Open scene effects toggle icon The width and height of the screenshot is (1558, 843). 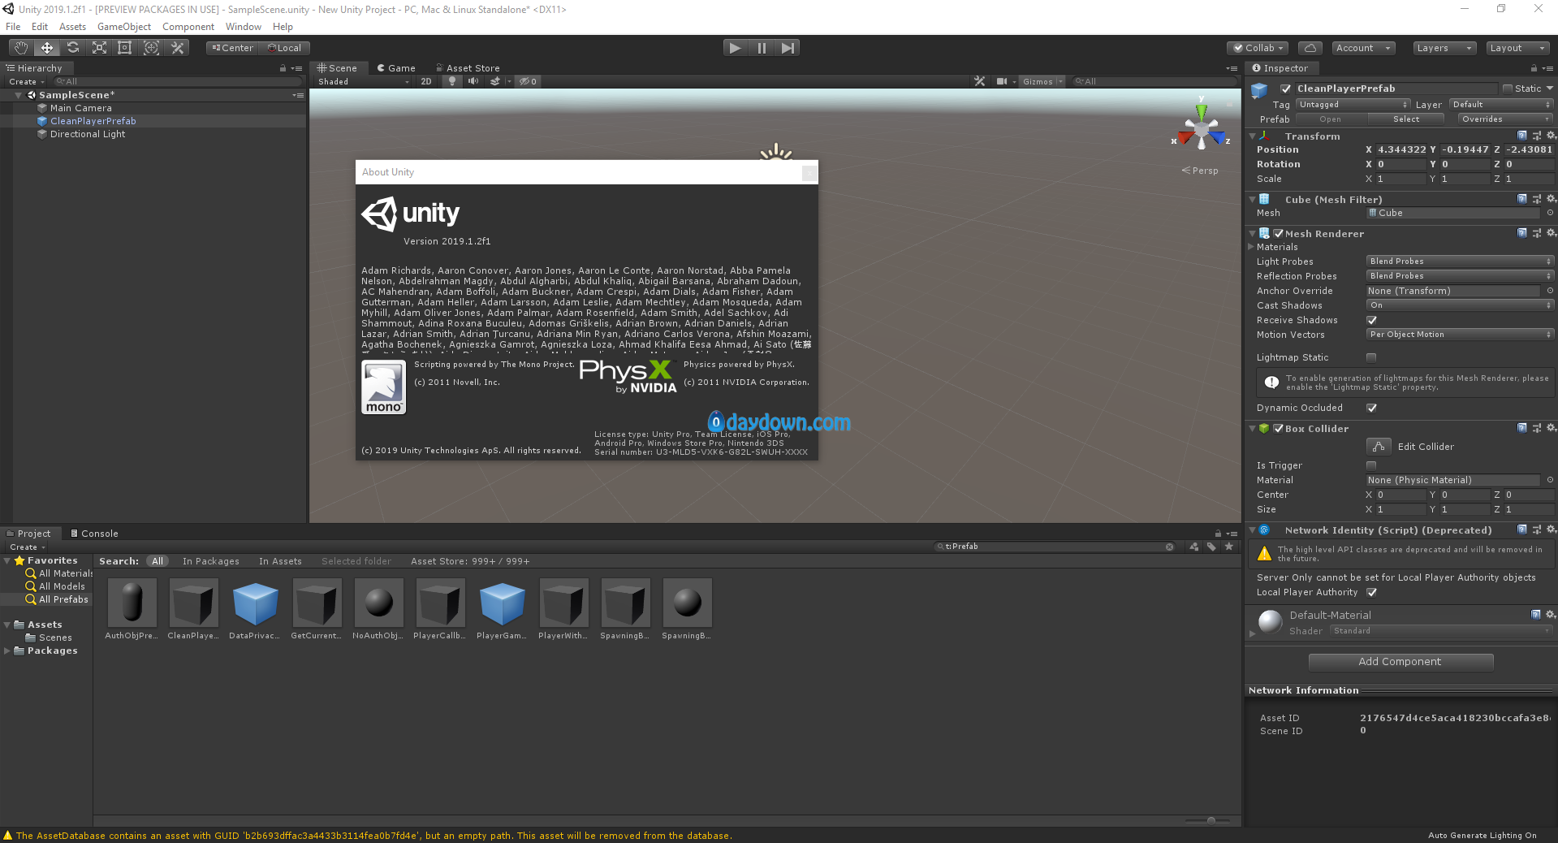point(495,81)
